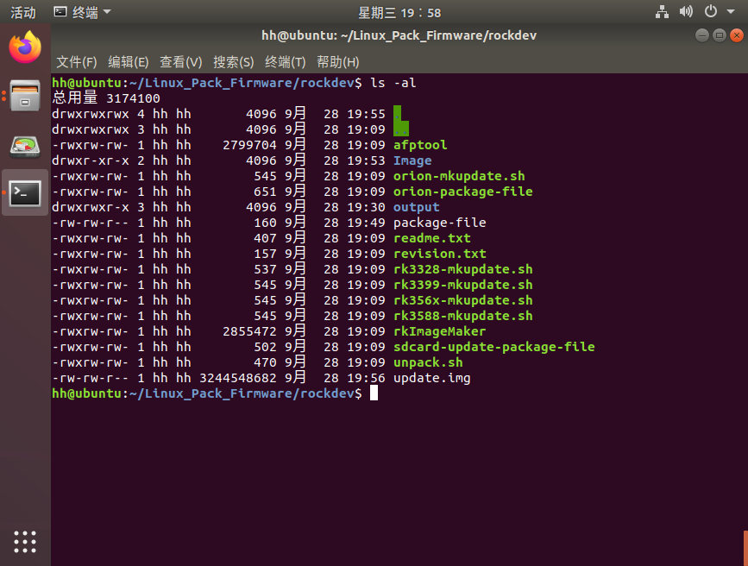Launch Firefox from the dock

(x=23, y=47)
